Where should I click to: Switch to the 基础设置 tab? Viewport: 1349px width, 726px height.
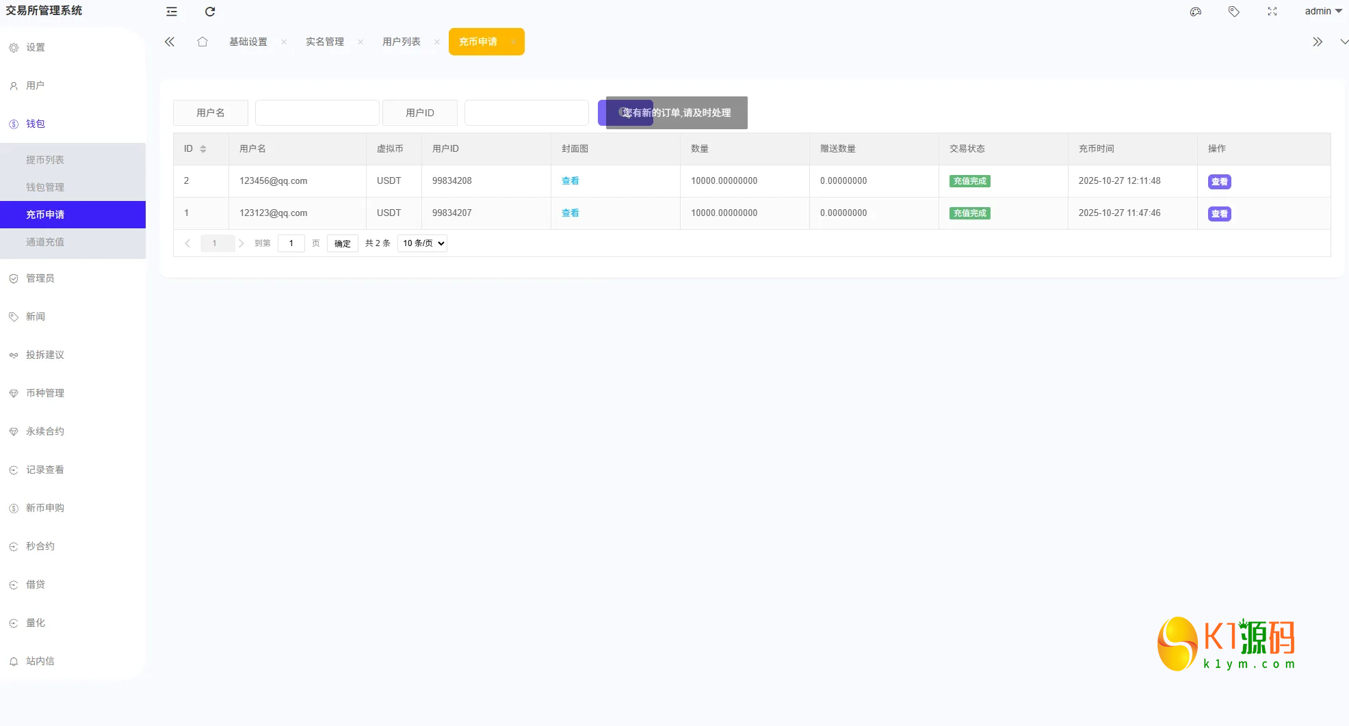point(248,42)
